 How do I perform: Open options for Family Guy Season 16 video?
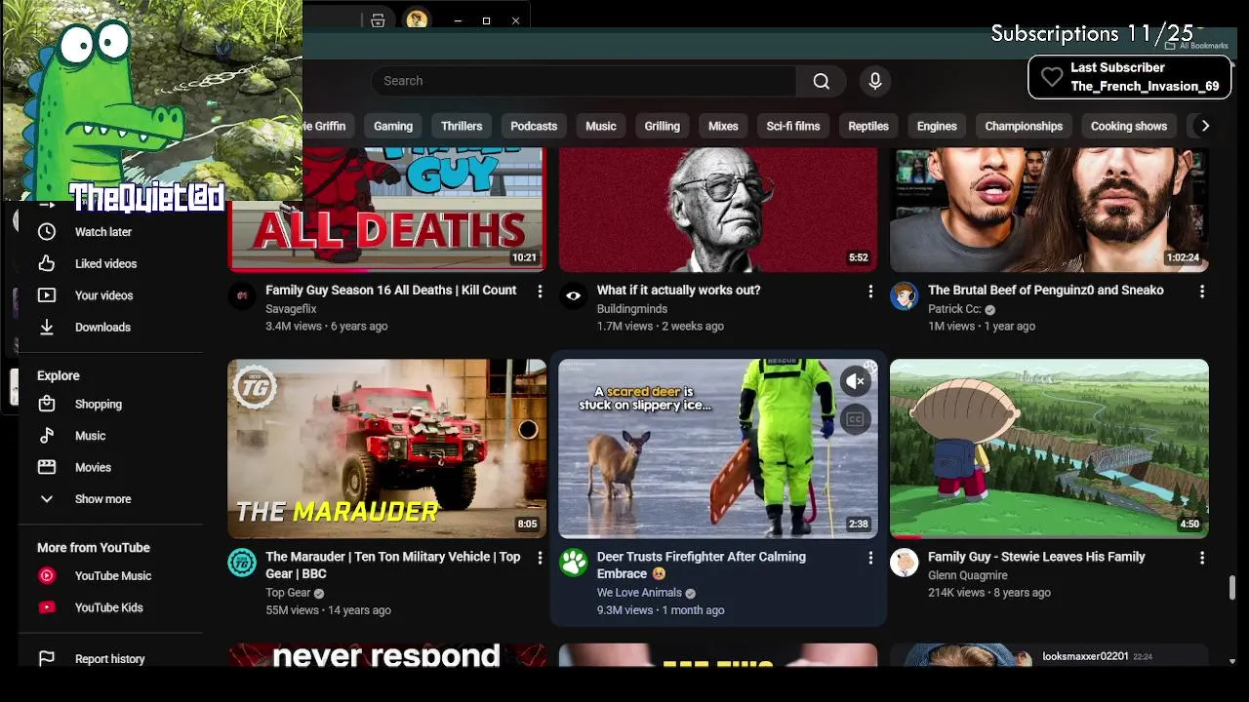pos(540,292)
